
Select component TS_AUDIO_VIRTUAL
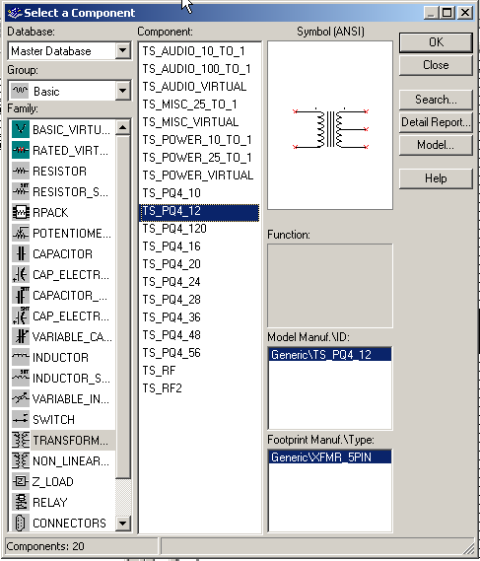(x=194, y=87)
